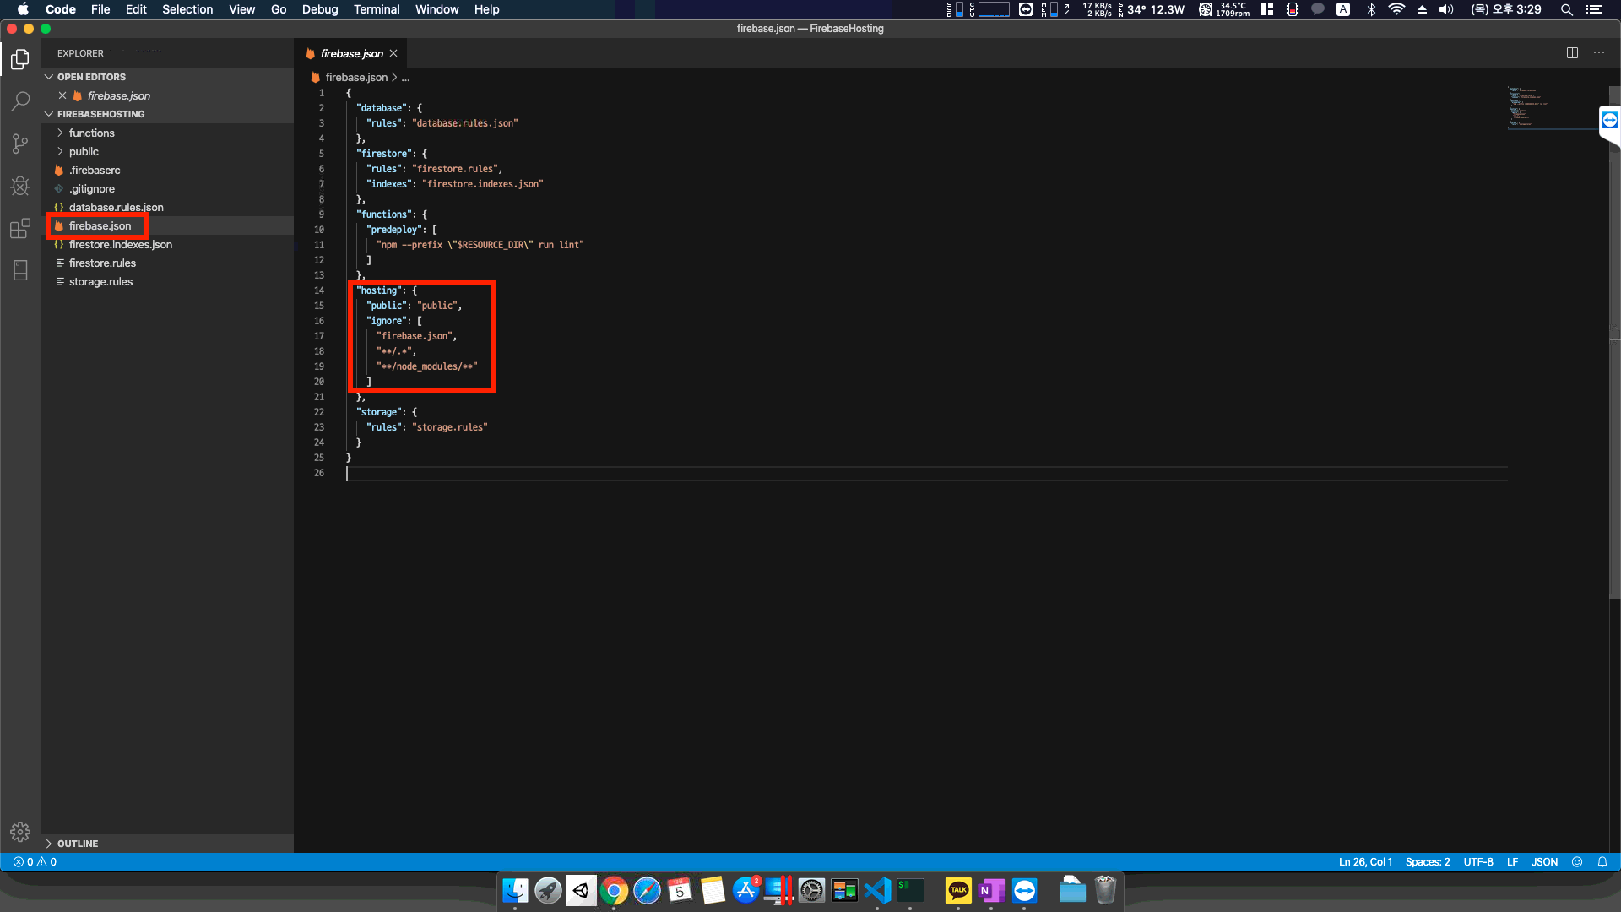Open the Terminal menu
Image resolution: width=1621 pixels, height=912 pixels.
tap(377, 9)
